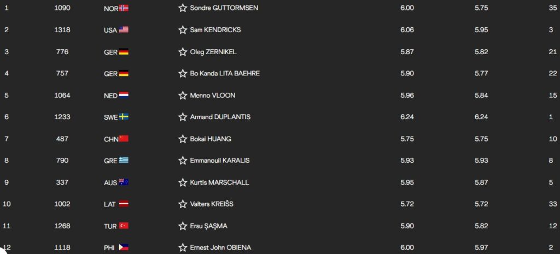
Task: Select the Emmanouil KARALIS name link
Action: 220,161
